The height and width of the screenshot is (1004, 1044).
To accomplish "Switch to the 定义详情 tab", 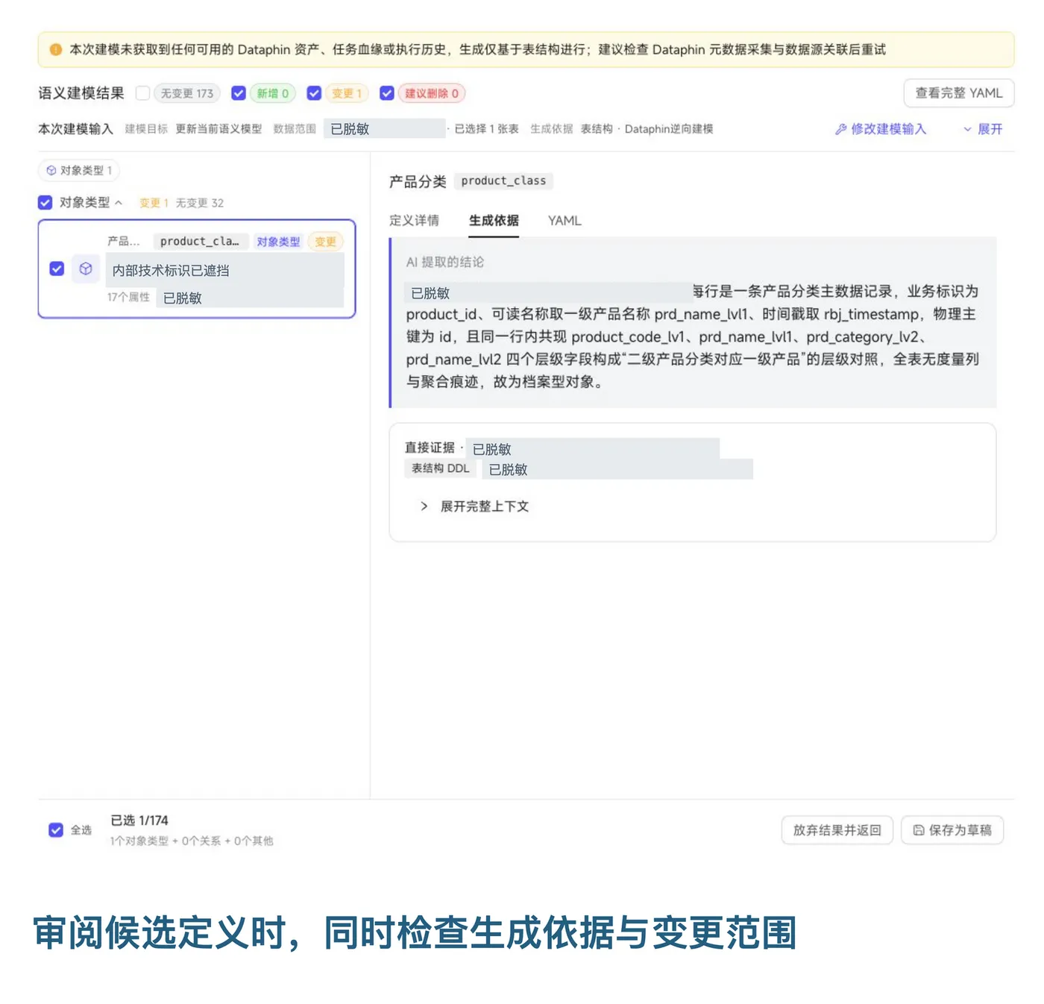I will click(x=414, y=221).
